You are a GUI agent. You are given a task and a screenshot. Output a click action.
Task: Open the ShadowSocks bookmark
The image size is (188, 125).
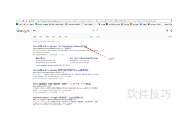(x=73, y=24)
